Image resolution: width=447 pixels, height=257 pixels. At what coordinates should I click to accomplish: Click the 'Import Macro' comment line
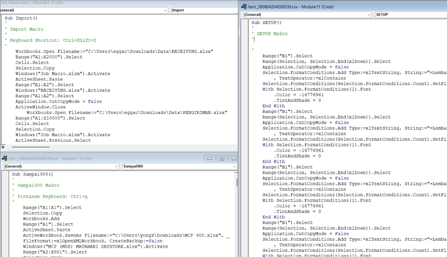coord(27,29)
